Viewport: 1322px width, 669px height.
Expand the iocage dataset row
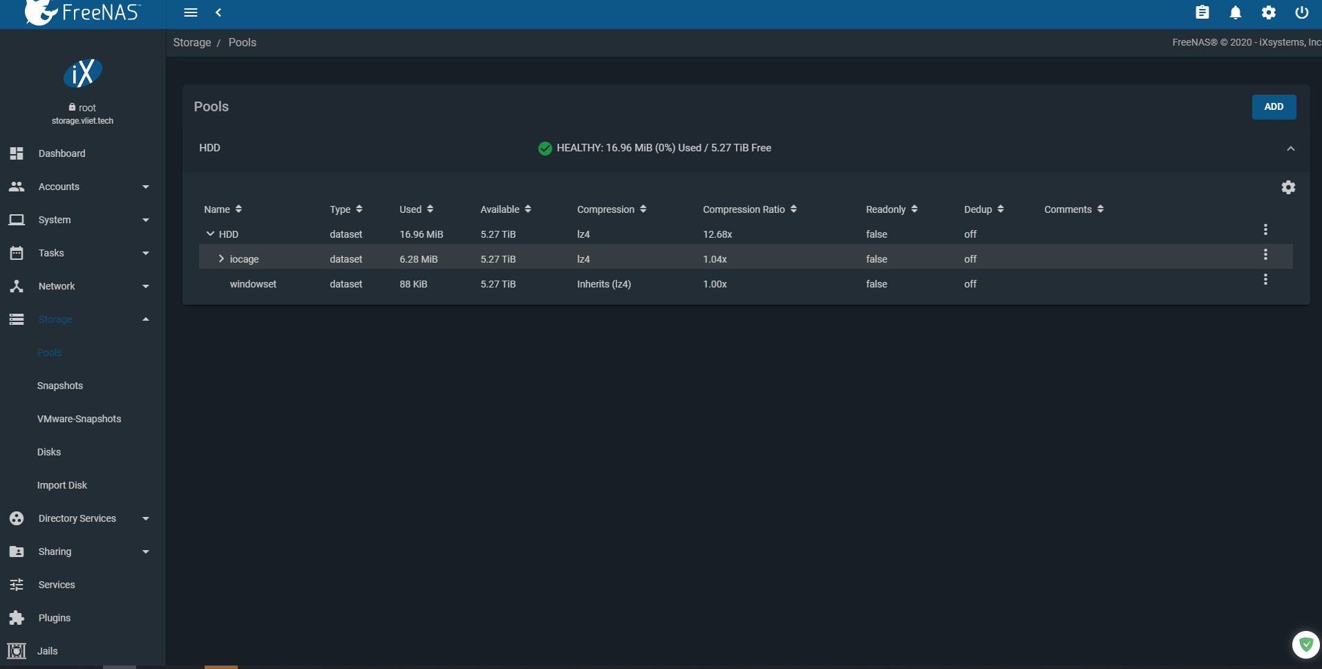[221, 258]
